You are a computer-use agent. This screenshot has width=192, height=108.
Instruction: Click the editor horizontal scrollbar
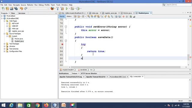tap(125, 67)
